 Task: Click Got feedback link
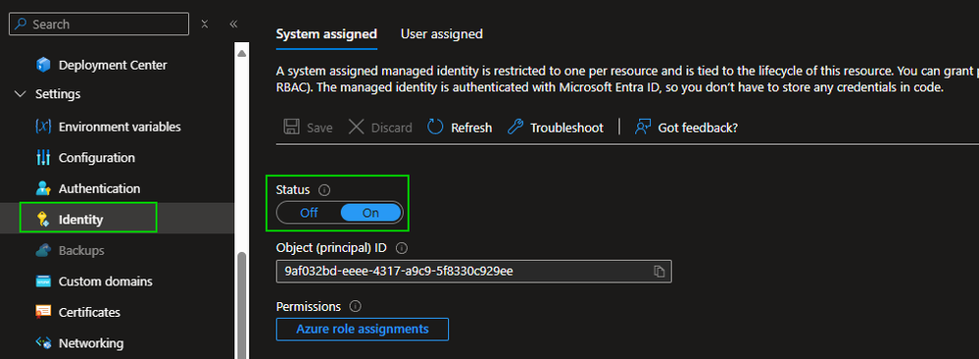click(686, 128)
